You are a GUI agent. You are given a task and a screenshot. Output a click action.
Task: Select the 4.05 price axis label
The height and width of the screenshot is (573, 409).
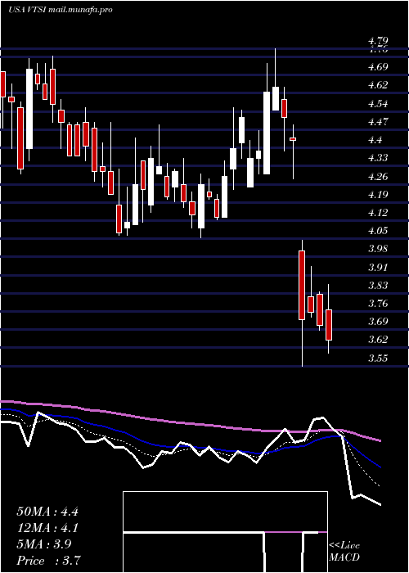tap(378, 231)
